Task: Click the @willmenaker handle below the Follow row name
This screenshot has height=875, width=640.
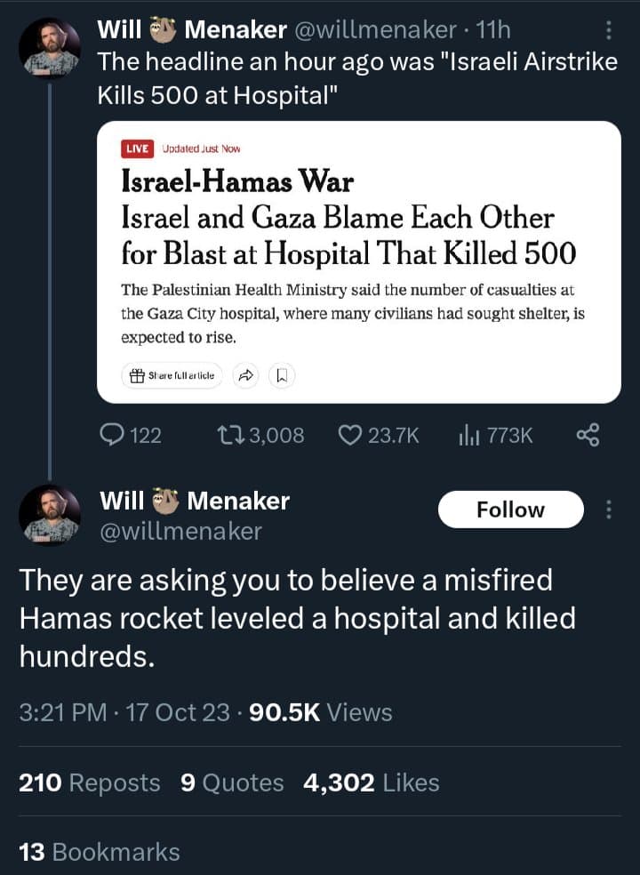Action: click(180, 532)
